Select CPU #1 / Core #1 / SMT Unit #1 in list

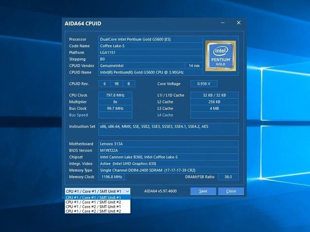pos(98,198)
